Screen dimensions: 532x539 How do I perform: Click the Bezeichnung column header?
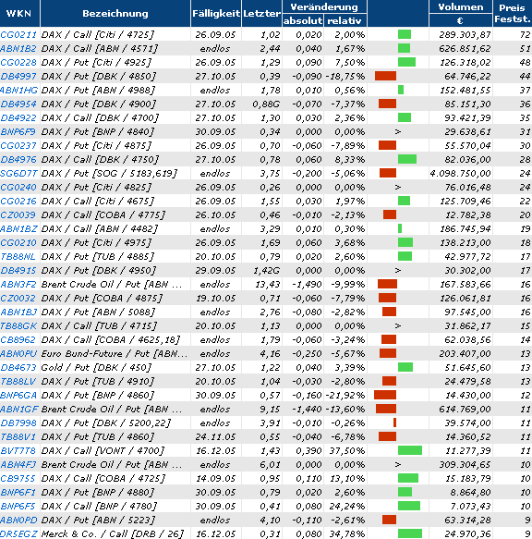pos(115,14)
